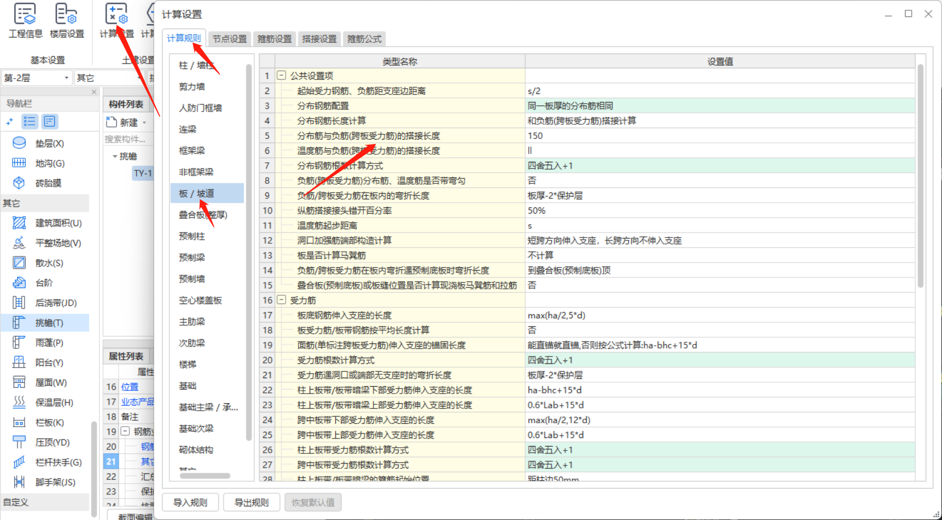This screenshot has width=942, height=520.
Task: Click the 计算设置 toolbar icon
Action: tap(116, 21)
